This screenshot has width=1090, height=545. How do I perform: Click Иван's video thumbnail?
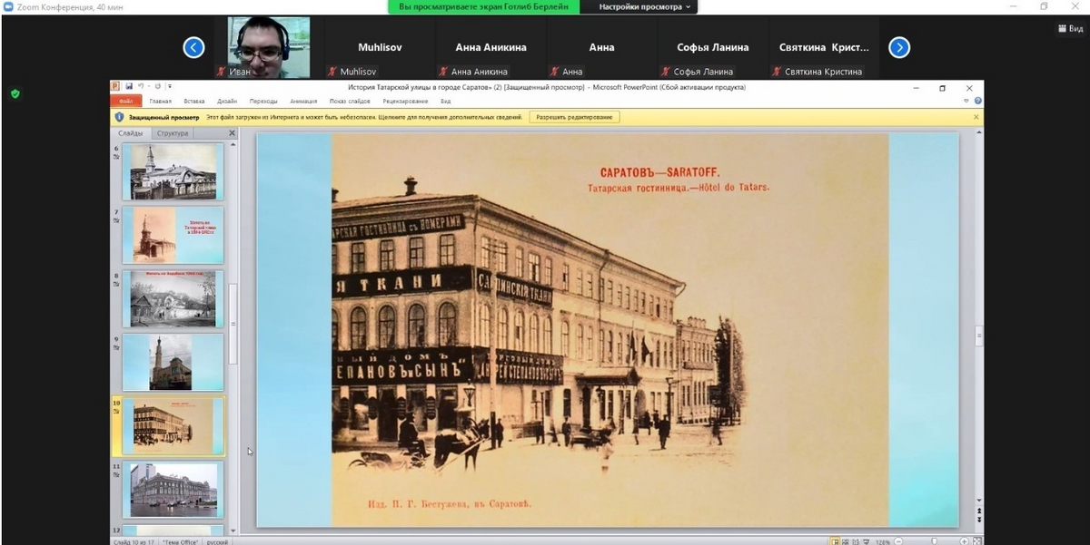point(268,47)
